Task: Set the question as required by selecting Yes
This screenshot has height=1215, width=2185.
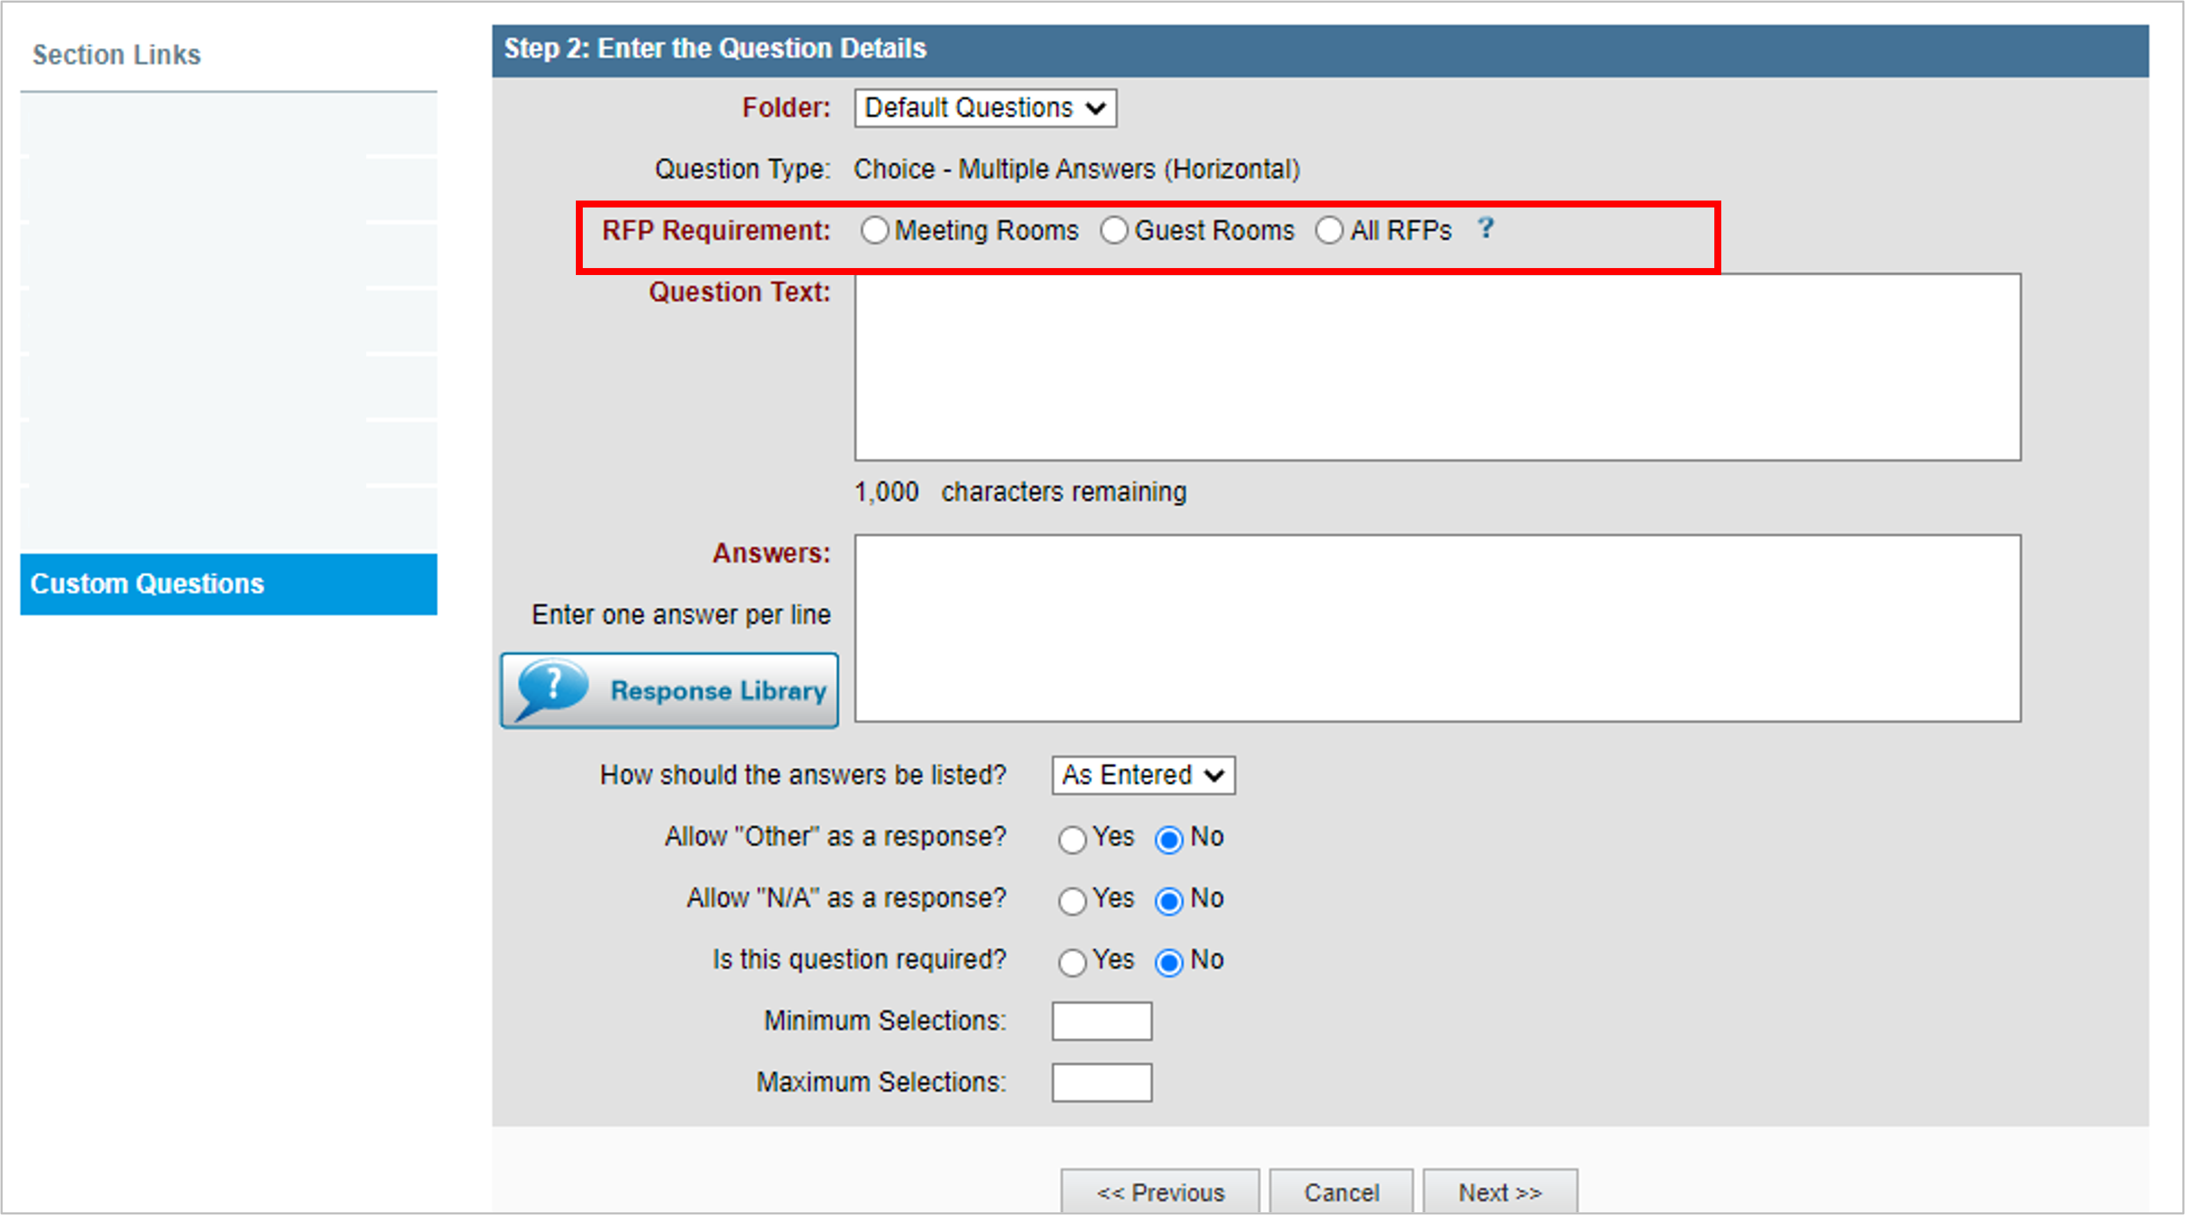Action: [x=1072, y=962]
